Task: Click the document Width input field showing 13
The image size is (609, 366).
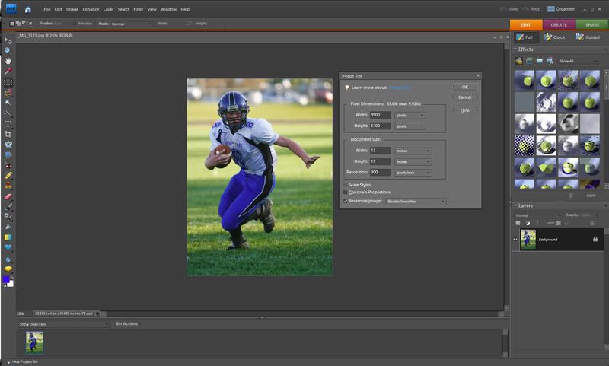Action: [x=380, y=151]
